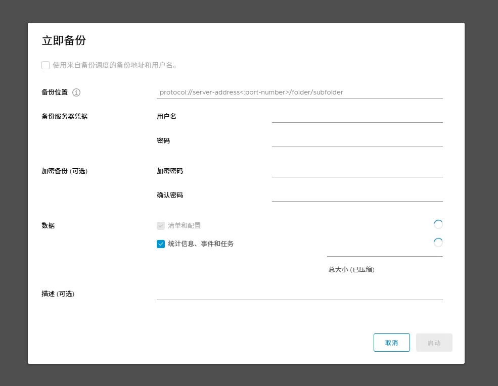
Task: Click the loading spinner beside 清单和配置
Action: 438,224
